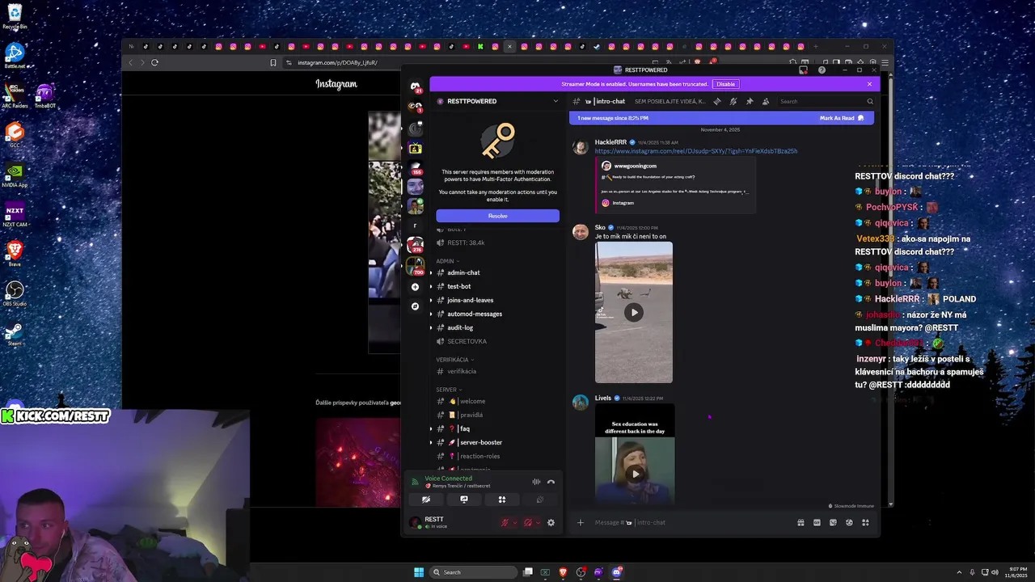Image resolution: width=1035 pixels, height=582 pixels.
Task: Start an activity from voice panel
Action: tap(501, 500)
